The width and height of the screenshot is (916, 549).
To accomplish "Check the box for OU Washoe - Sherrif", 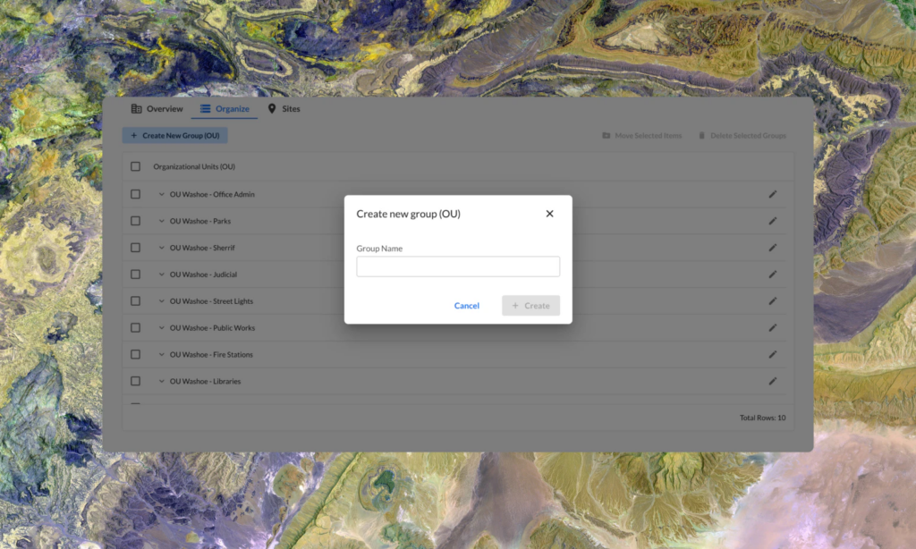I will coord(135,248).
